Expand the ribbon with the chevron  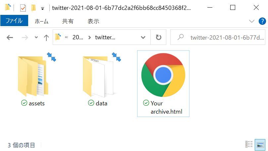[x=251, y=21]
